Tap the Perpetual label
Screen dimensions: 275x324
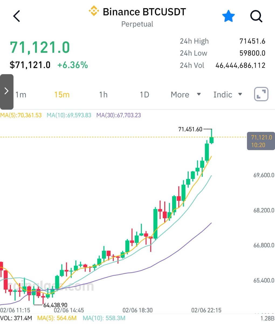(x=137, y=24)
